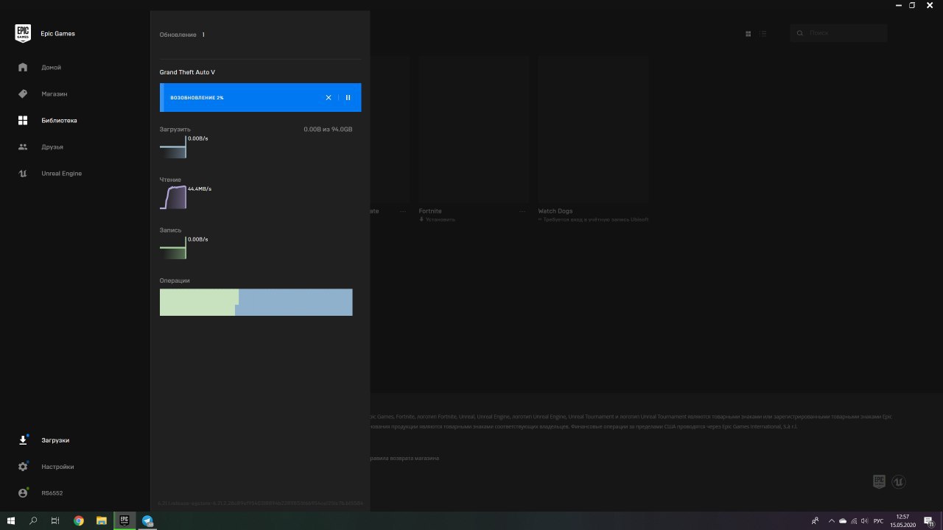
Task: Pause the Grand Theft Auto V download
Action: tap(348, 98)
